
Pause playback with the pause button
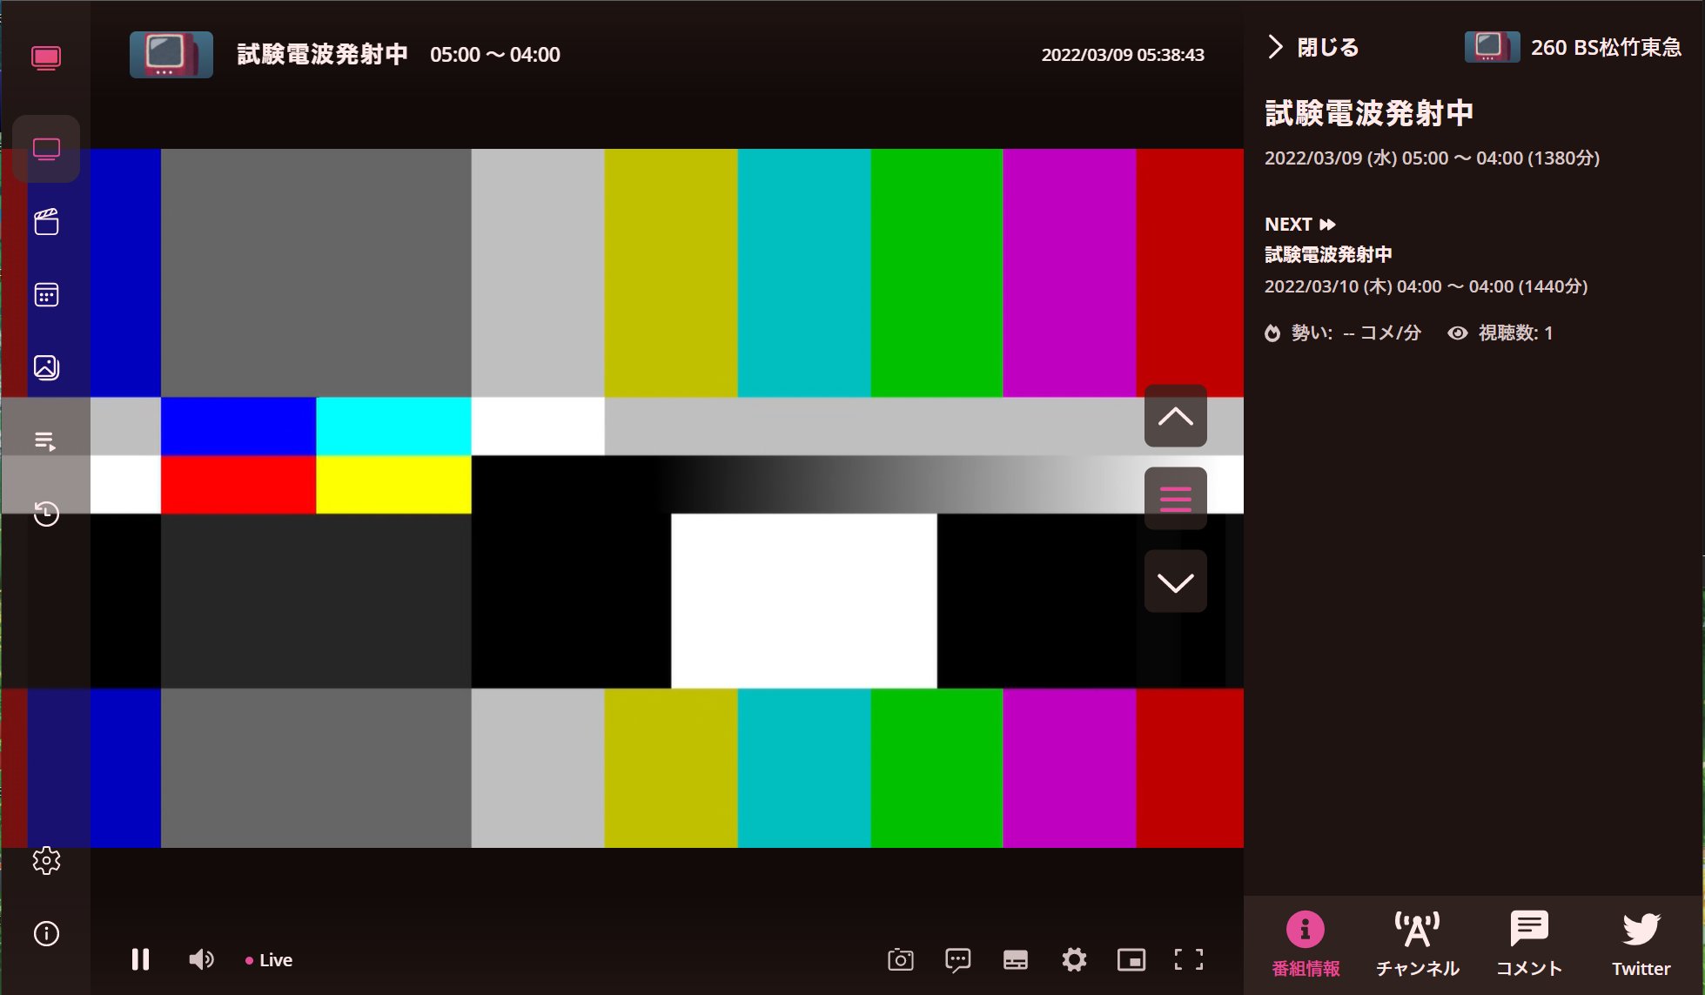[140, 959]
